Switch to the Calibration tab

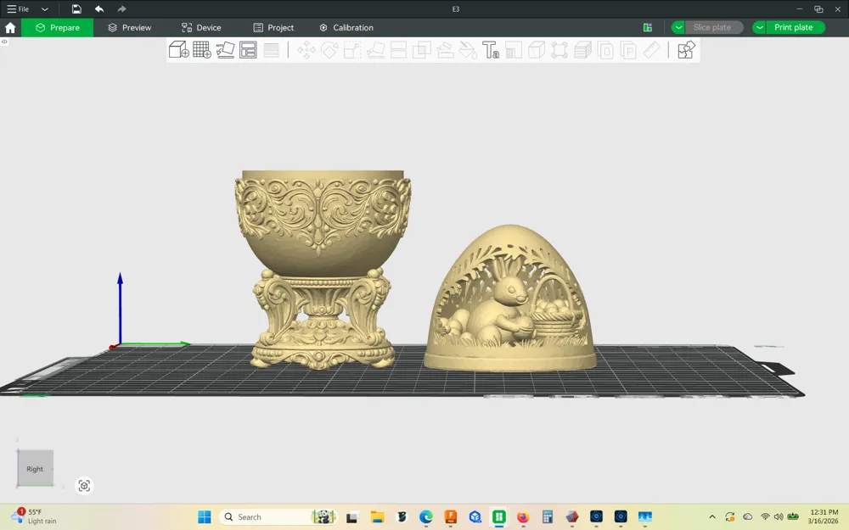tap(346, 28)
